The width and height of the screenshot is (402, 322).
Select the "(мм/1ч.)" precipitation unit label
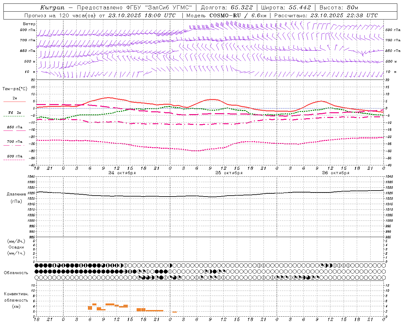pyautogui.click(x=16, y=253)
